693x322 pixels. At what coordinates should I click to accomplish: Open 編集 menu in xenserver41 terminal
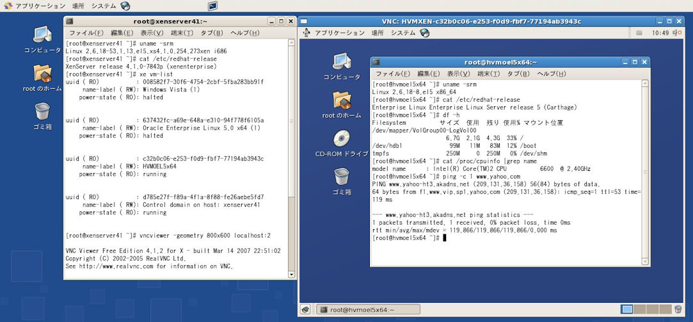tap(122, 33)
